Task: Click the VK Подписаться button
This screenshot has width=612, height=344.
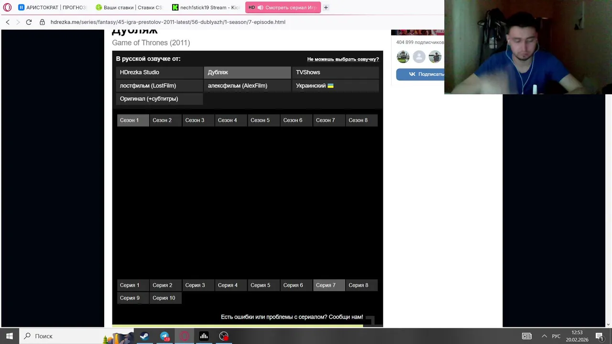Action: (420, 74)
